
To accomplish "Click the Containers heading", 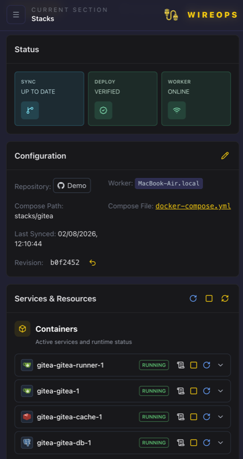I will 56,329.
